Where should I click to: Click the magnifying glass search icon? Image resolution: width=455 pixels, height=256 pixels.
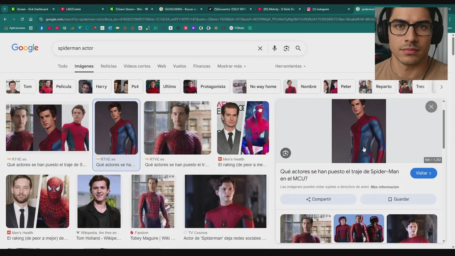click(298, 48)
